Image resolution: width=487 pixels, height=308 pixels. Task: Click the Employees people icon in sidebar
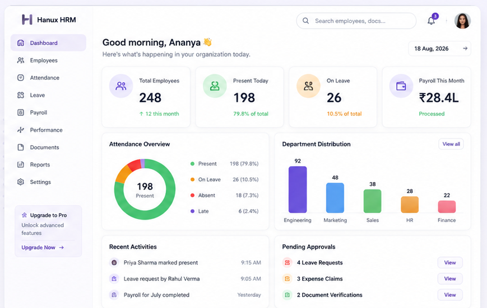pos(21,60)
